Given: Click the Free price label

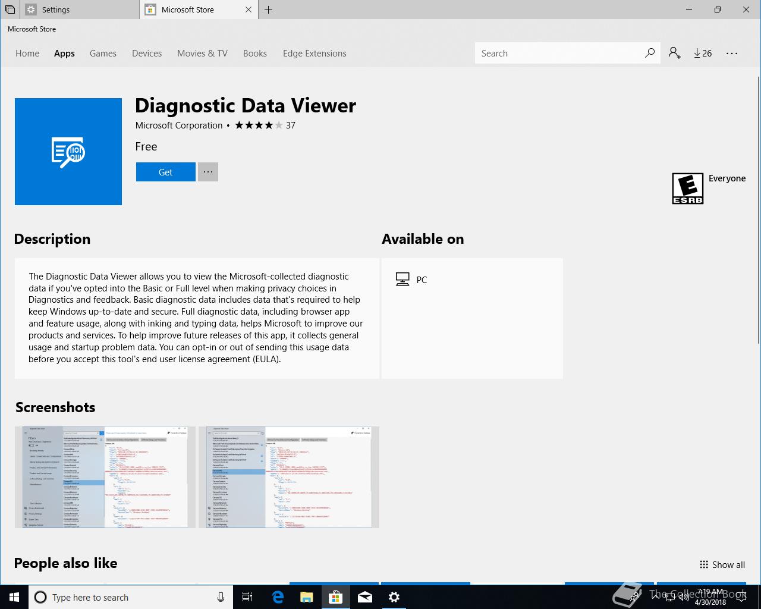Looking at the screenshot, I should tap(146, 146).
